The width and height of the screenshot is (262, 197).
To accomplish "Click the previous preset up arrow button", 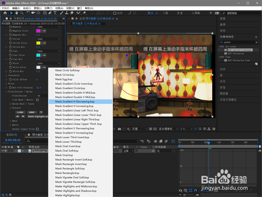I will 18,116.
